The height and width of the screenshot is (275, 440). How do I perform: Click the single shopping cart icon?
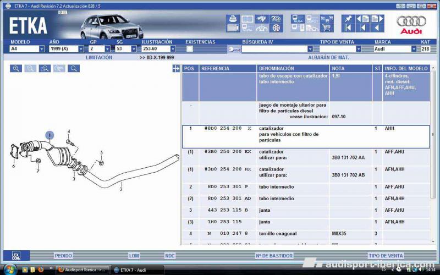327,28
